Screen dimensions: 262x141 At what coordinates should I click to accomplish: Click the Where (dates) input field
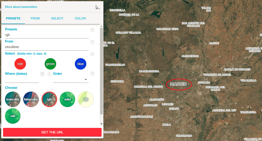pyautogui.click(x=22, y=80)
